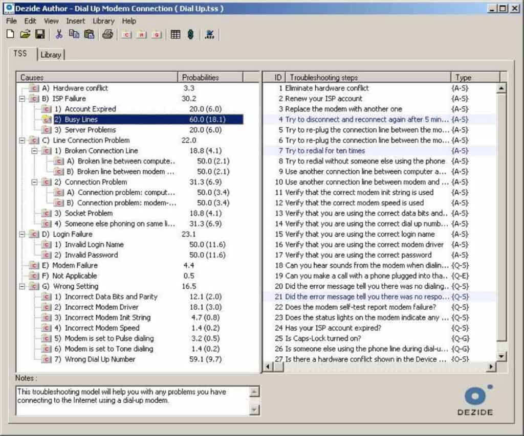This screenshot has height=436, width=524.
Task: Print the model with the printer icon
Action: pos(107,34)
